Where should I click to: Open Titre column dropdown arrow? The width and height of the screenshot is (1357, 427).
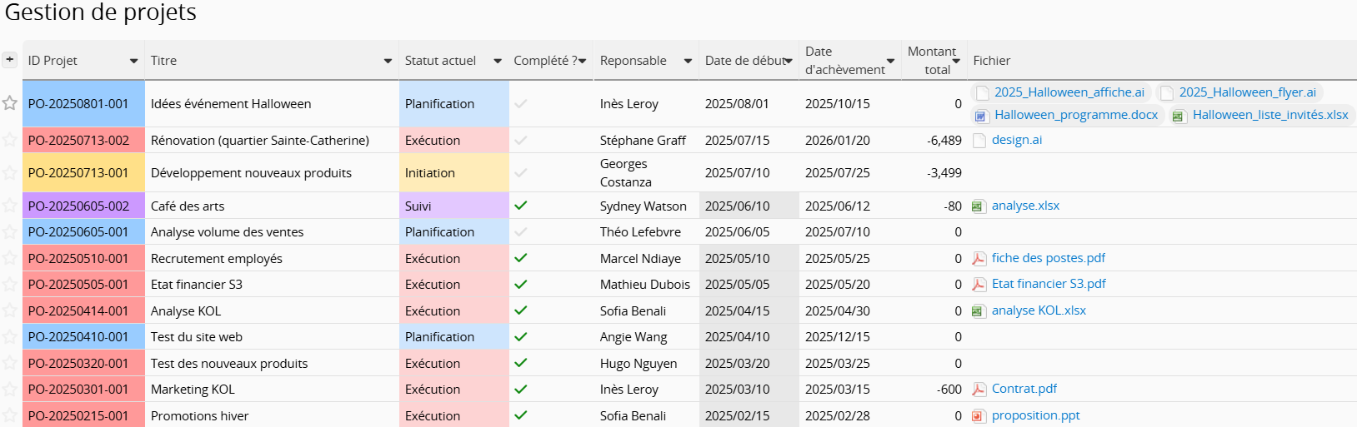pos(388,61)
